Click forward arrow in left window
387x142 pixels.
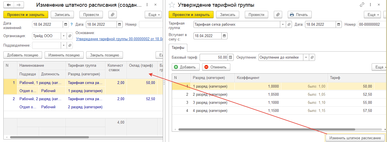coord(19,5)
